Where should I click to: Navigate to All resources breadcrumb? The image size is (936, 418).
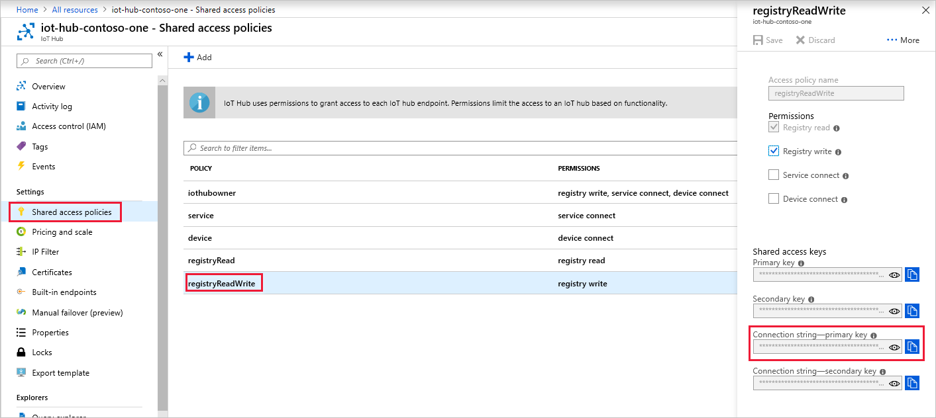coord(75,10)
